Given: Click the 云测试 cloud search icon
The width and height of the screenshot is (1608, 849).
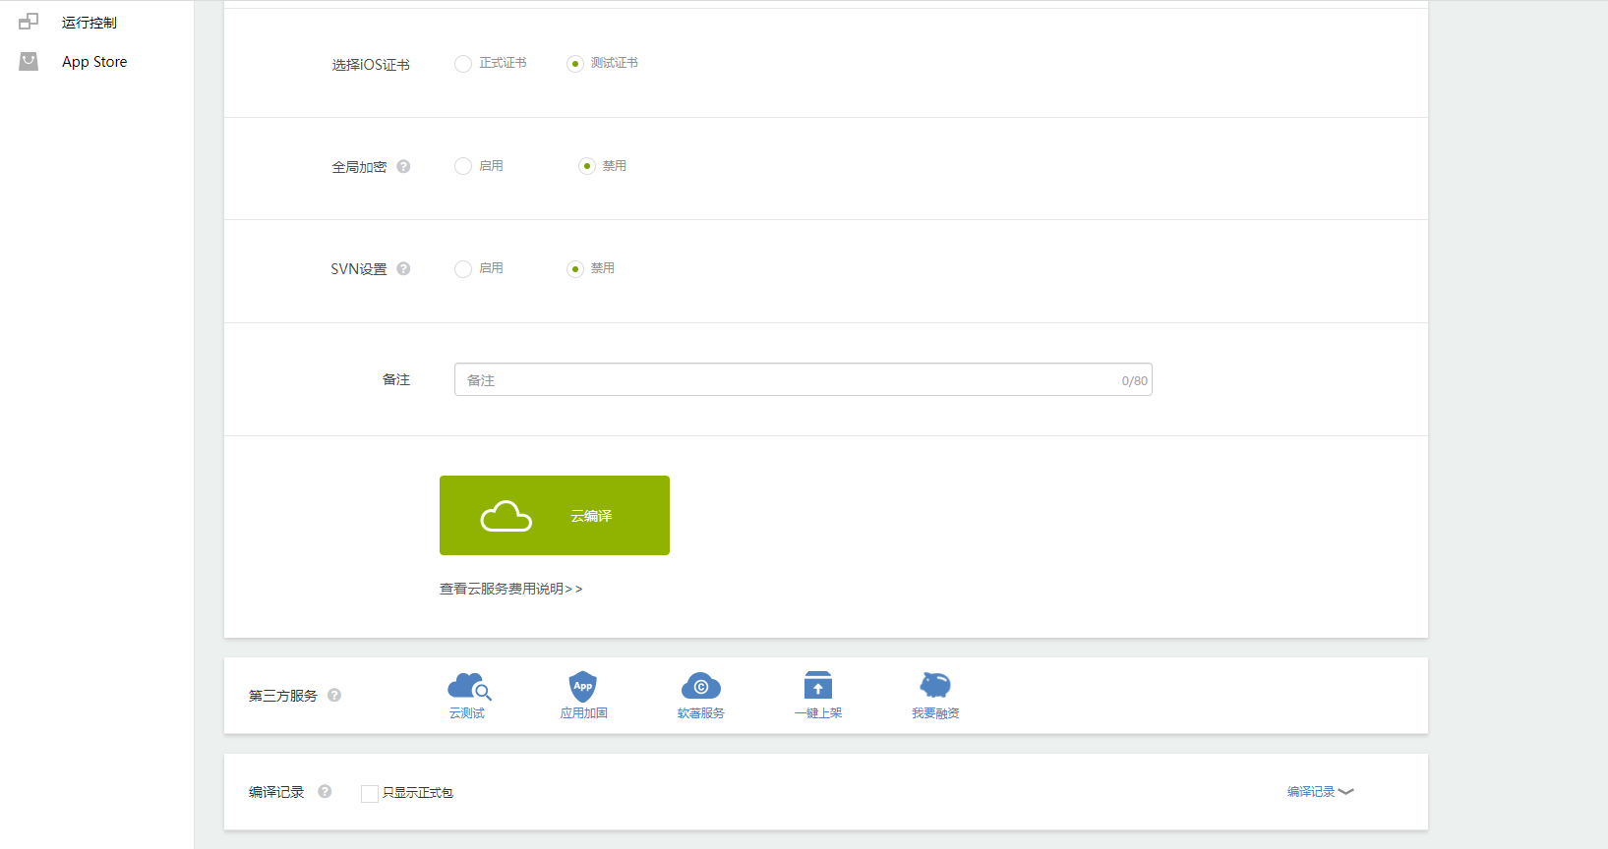Looking at the screenshot, I should 469,686.
